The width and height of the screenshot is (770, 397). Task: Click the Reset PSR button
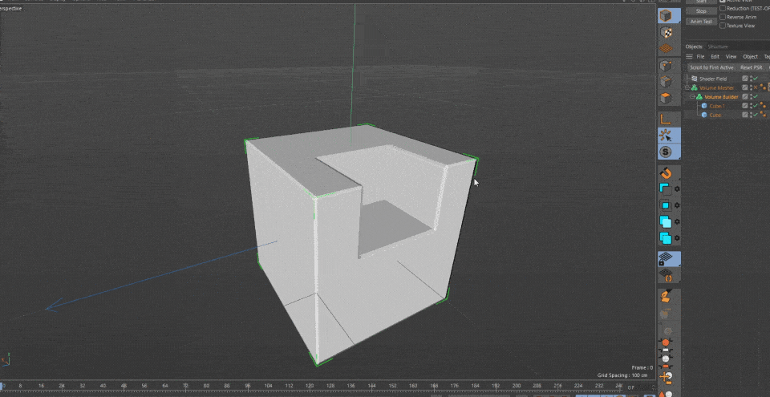tap(752, 67)
